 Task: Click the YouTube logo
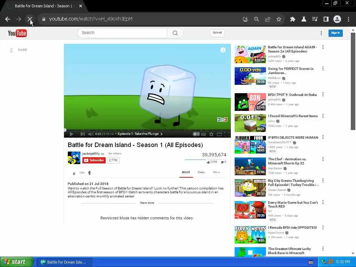(17, 33)
